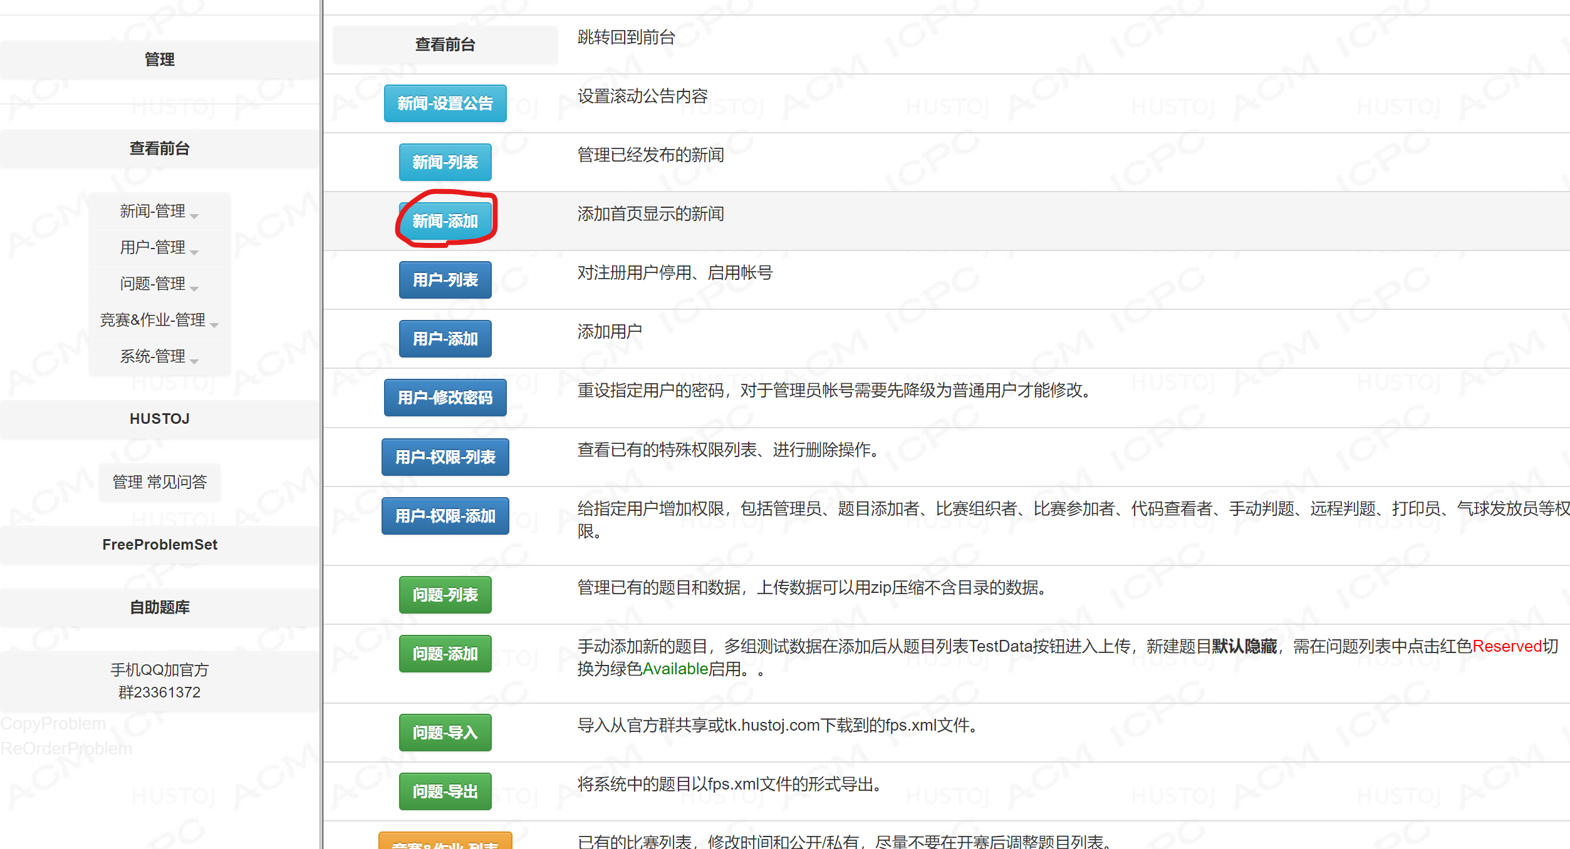Click the 用户-修改密码 button

tap(445, 398)
